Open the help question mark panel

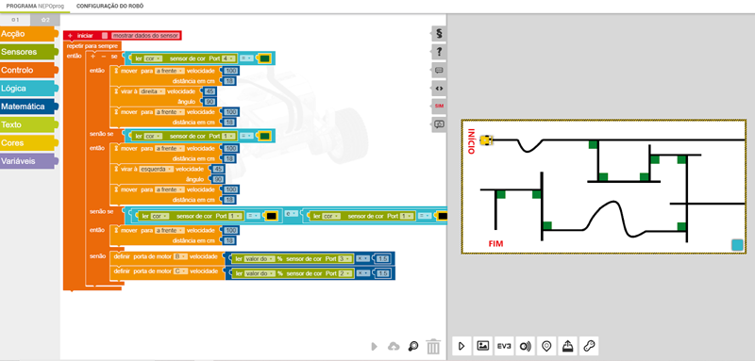(x=439, y=52)
